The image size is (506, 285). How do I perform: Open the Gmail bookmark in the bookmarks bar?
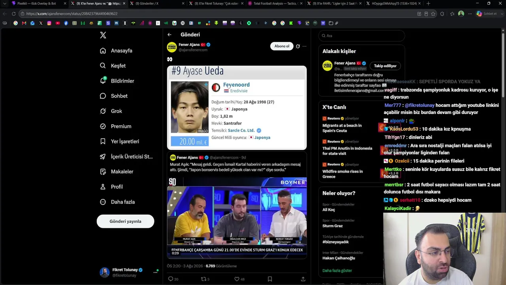24,23
